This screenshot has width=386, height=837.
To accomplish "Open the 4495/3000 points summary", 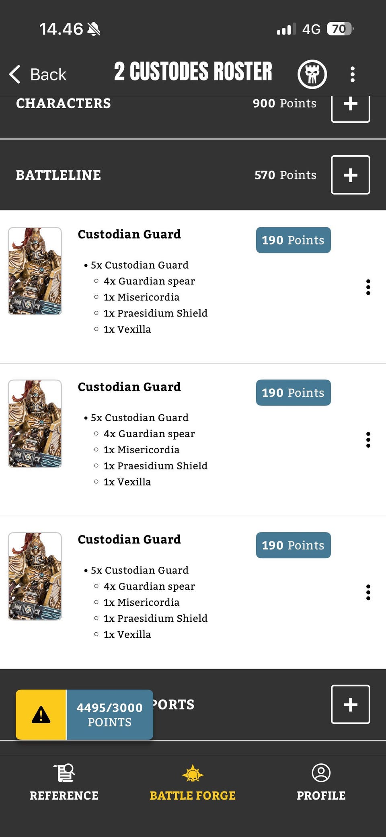I will pyautogui.click(x=110, y=715).
